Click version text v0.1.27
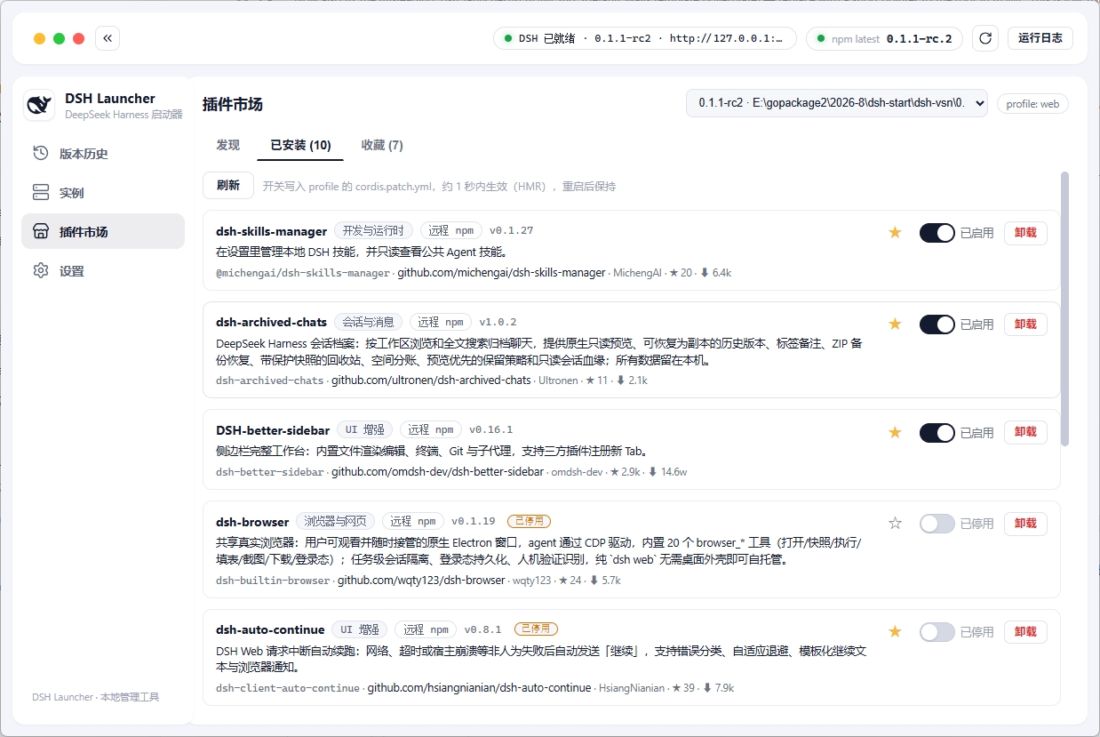Image resolution: width=1100 pixels, height=737 pixels. 511,230
